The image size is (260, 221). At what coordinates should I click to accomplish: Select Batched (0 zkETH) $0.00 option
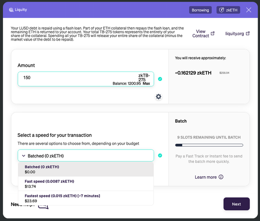pos(86,169)
